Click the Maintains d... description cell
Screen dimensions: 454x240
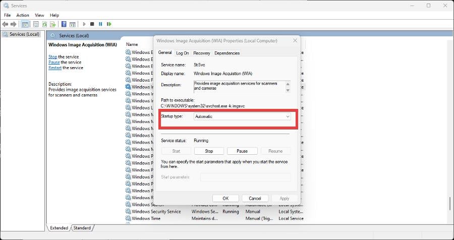click(204, 219)
